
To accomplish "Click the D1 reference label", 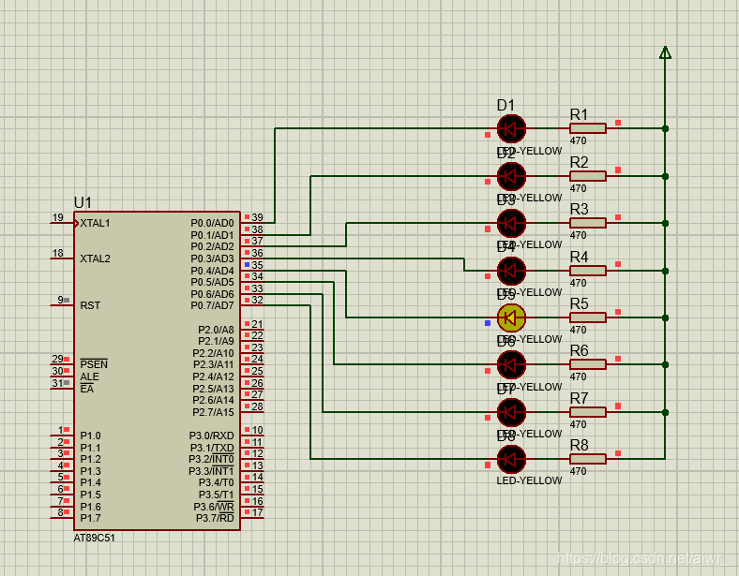I will click(505, 106).
